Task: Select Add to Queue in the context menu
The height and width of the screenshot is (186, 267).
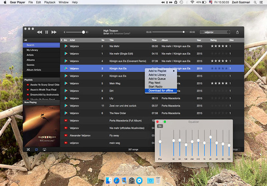Action: click(x=161, y=79)
